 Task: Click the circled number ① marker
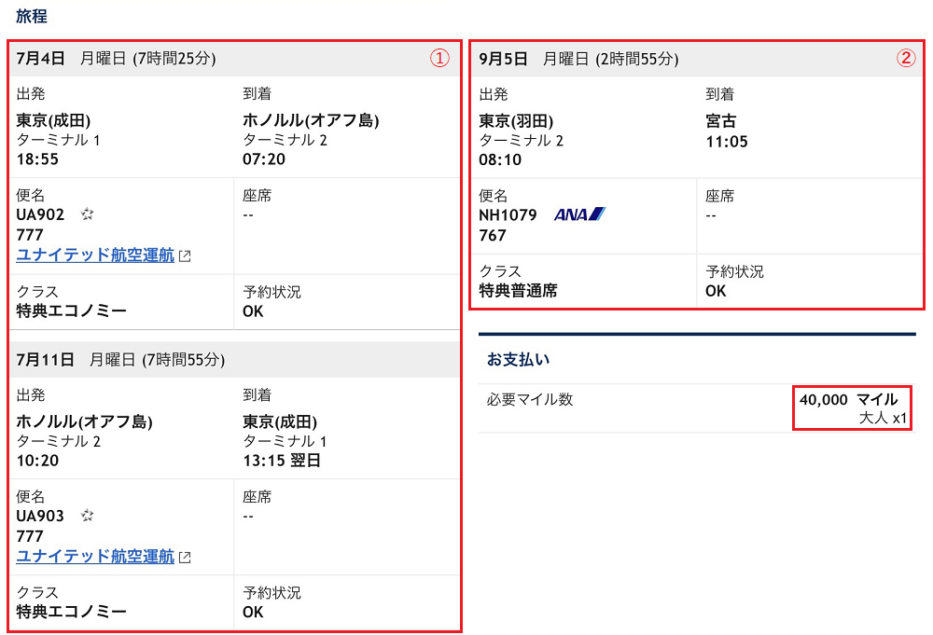(439, 58)
